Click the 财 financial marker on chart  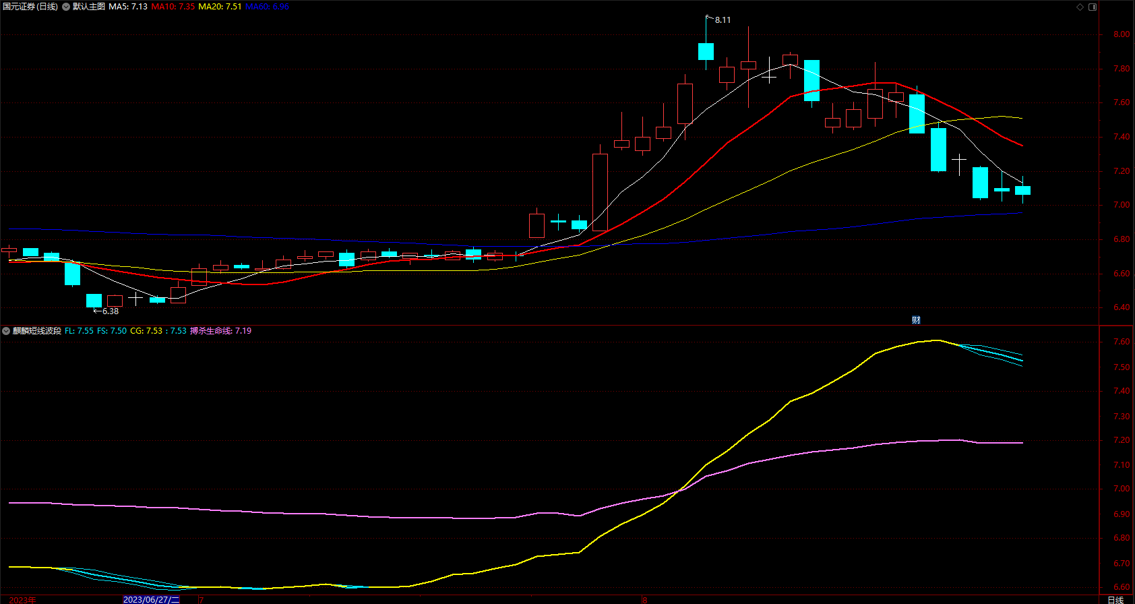point(916,320)
